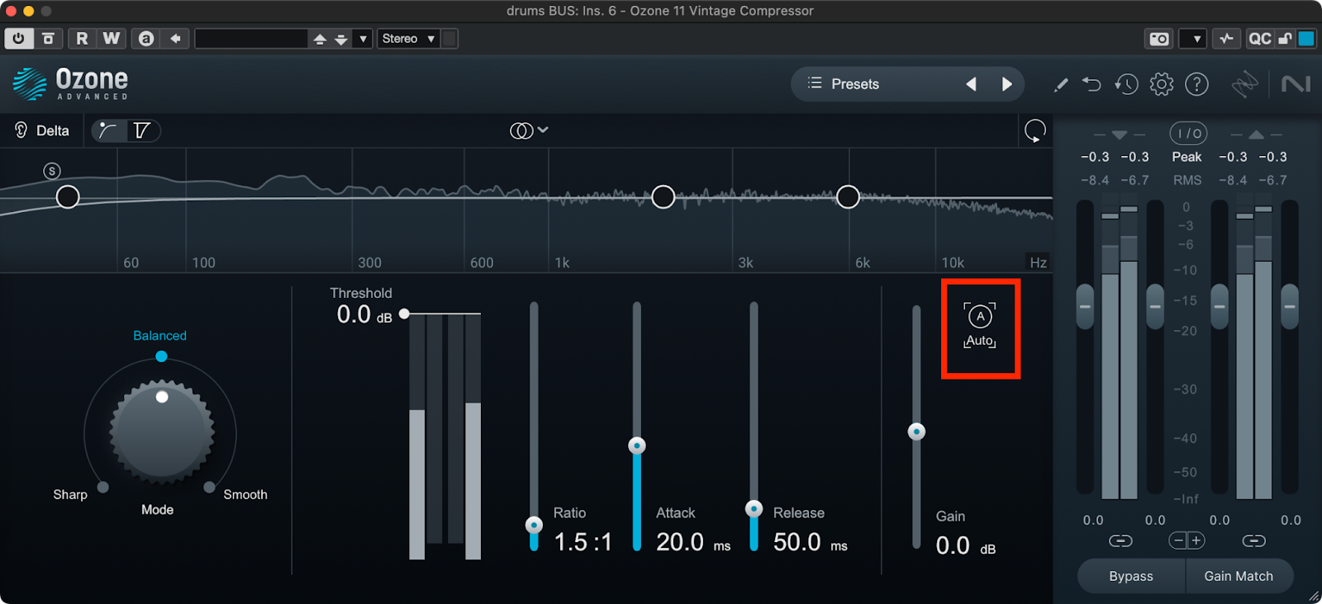Click the pencil edit icon
This screenshot has height=604, width=1322.
(1061, 84)
